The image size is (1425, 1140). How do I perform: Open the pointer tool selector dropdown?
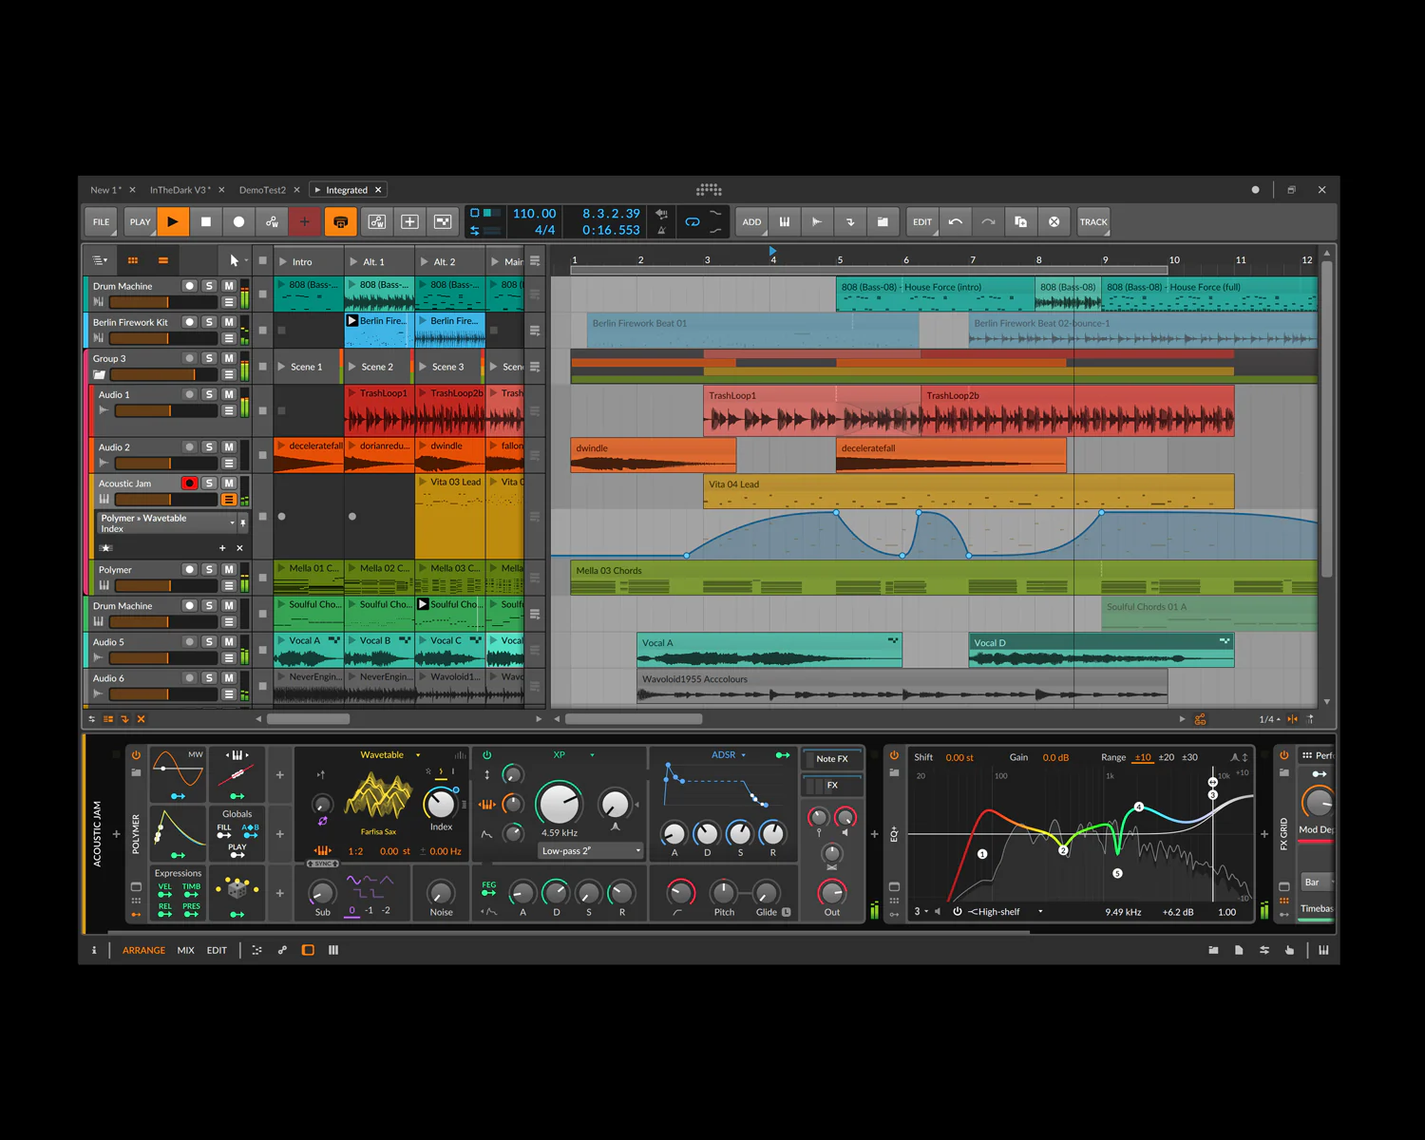tap(237, 260)
